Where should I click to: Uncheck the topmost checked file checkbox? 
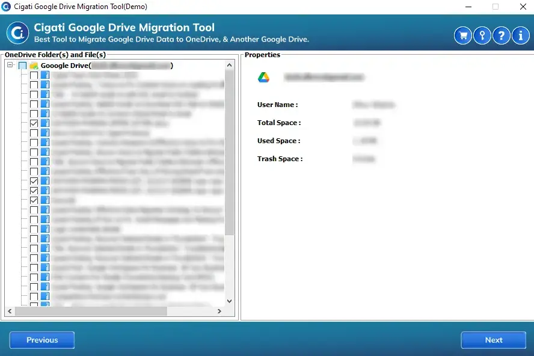click(x=34, y=123)
